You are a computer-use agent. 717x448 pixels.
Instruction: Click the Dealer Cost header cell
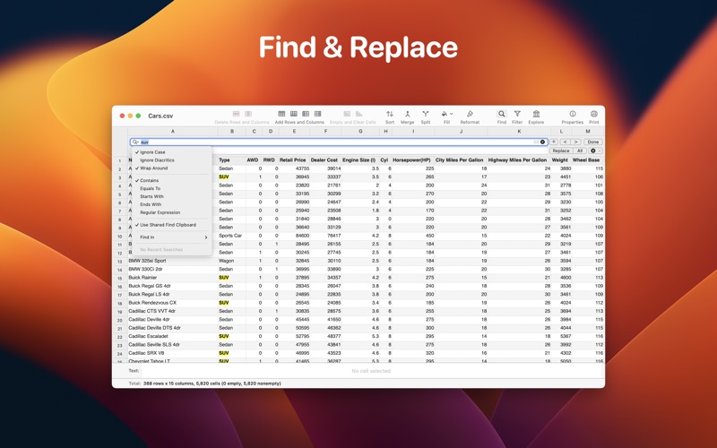[324, 160]
